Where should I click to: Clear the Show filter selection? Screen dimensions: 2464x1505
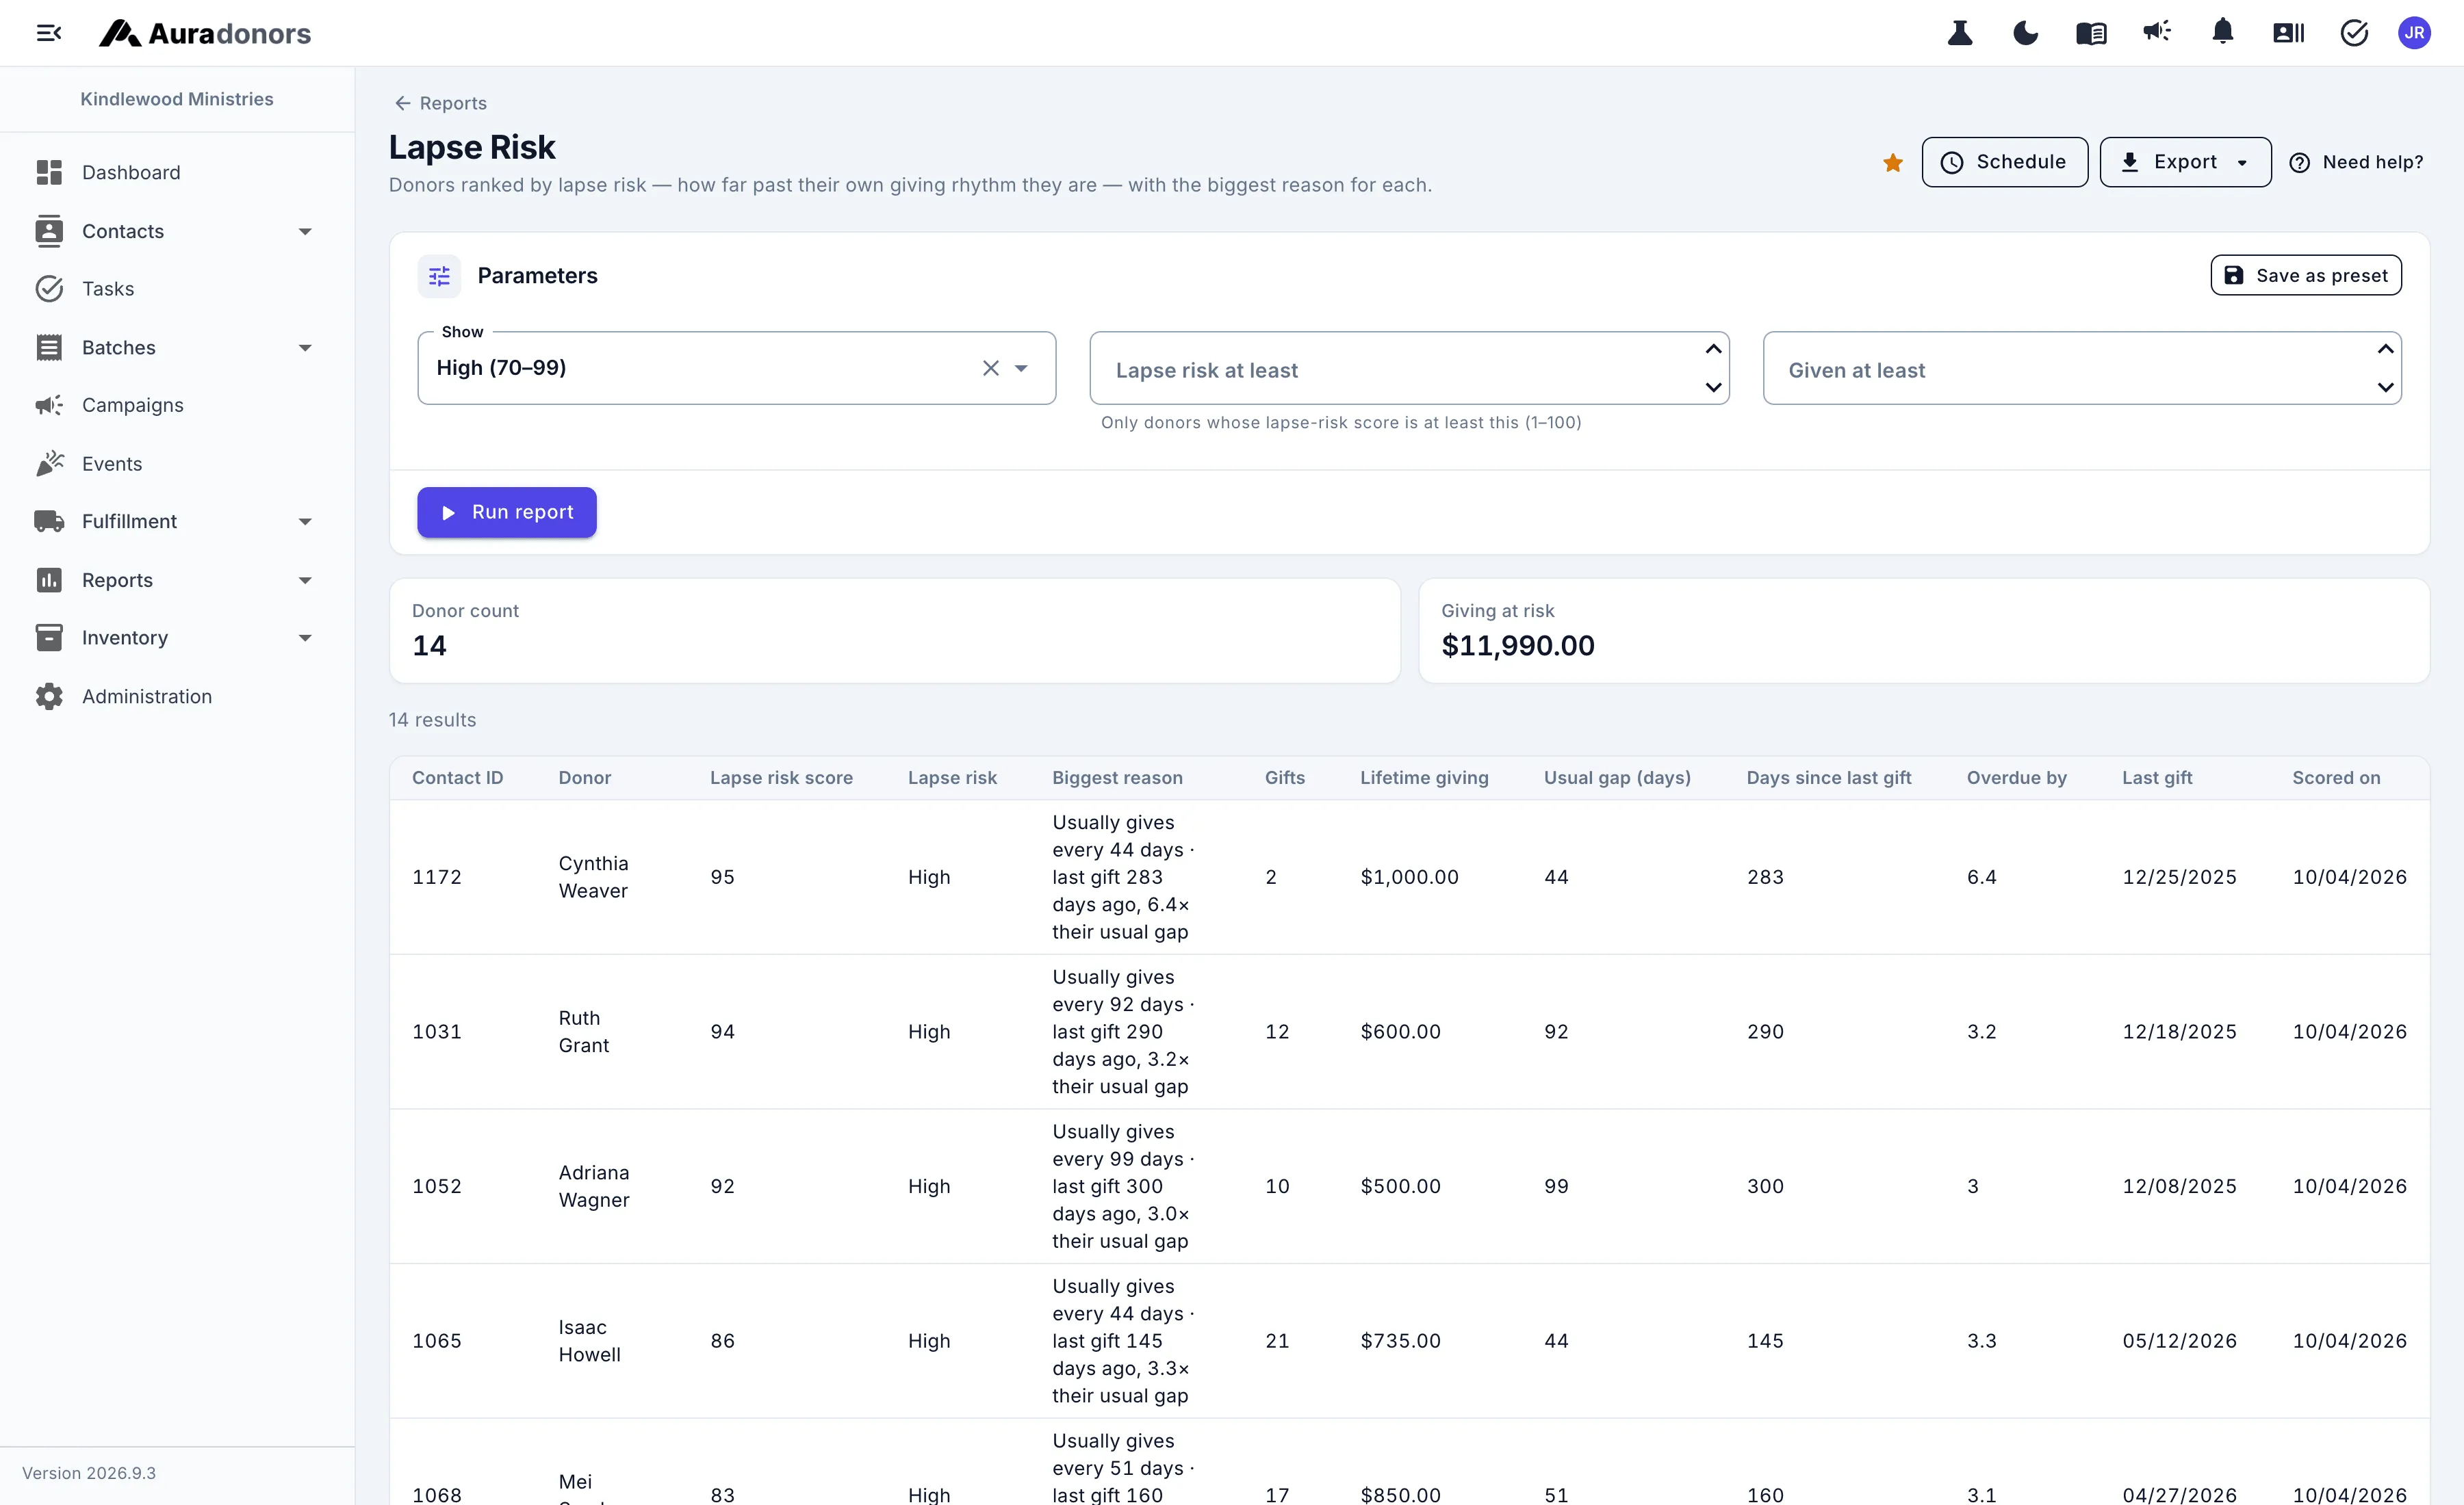990,368
